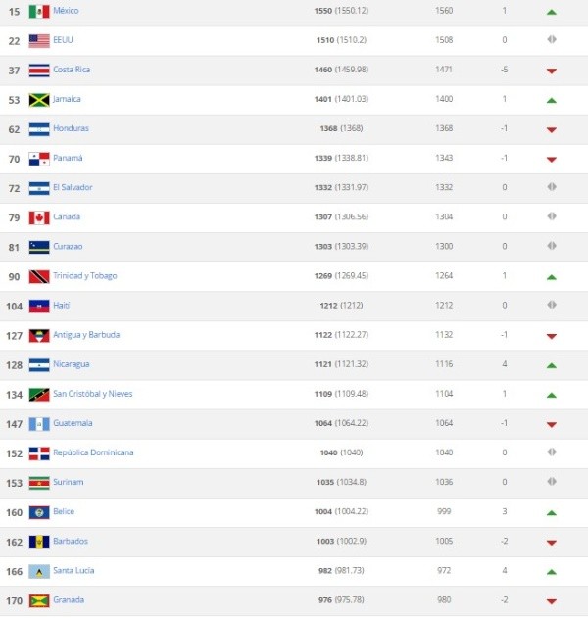Click the Haití flag icon
Image resolution: width=588 pixels, height=618 pixels.
(x=39, y=306)
